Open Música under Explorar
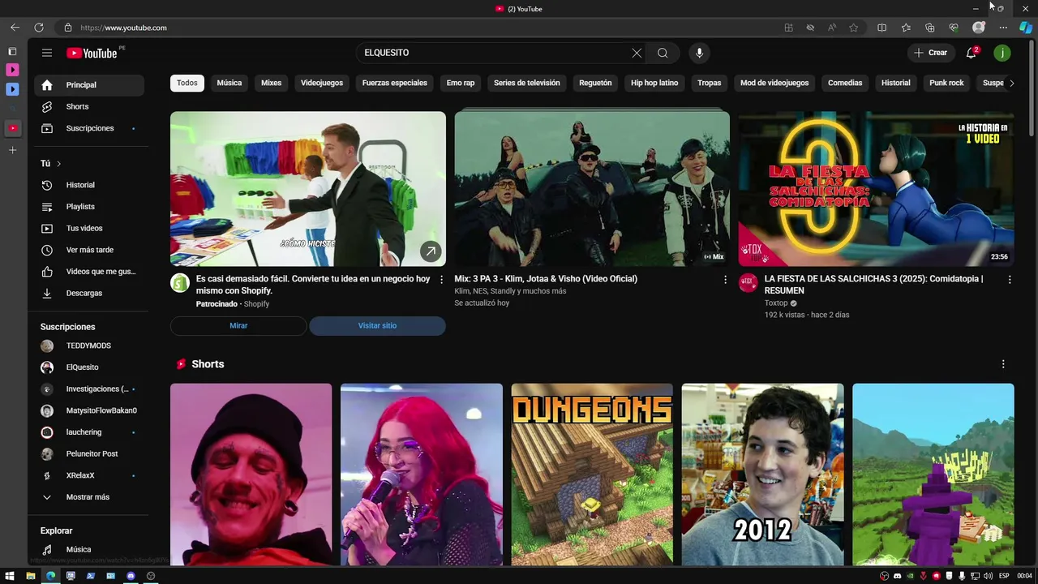Screen dimensions: 1038x584 coord(89,550)
